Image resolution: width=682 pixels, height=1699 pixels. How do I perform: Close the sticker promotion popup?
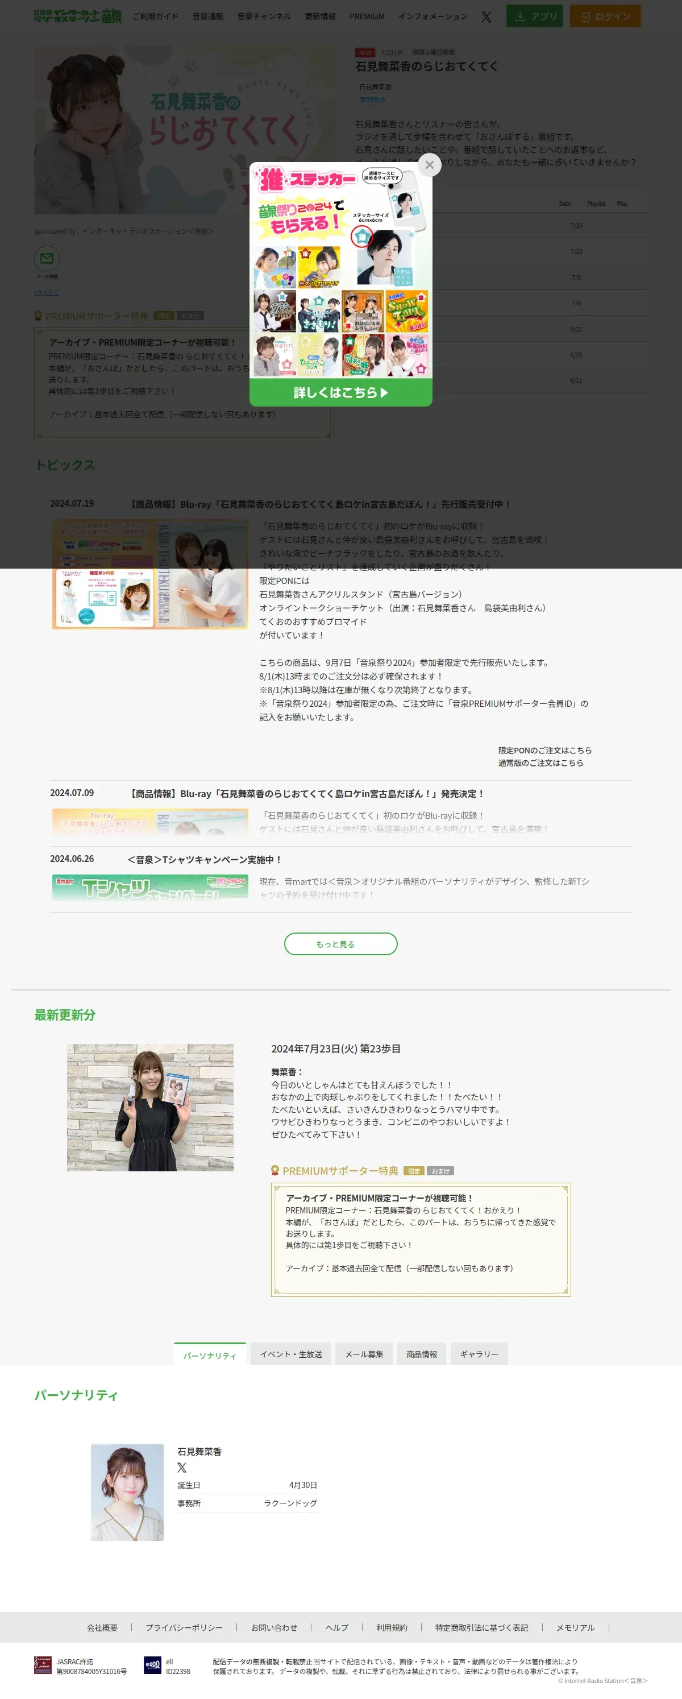click(x=430, y=165)
